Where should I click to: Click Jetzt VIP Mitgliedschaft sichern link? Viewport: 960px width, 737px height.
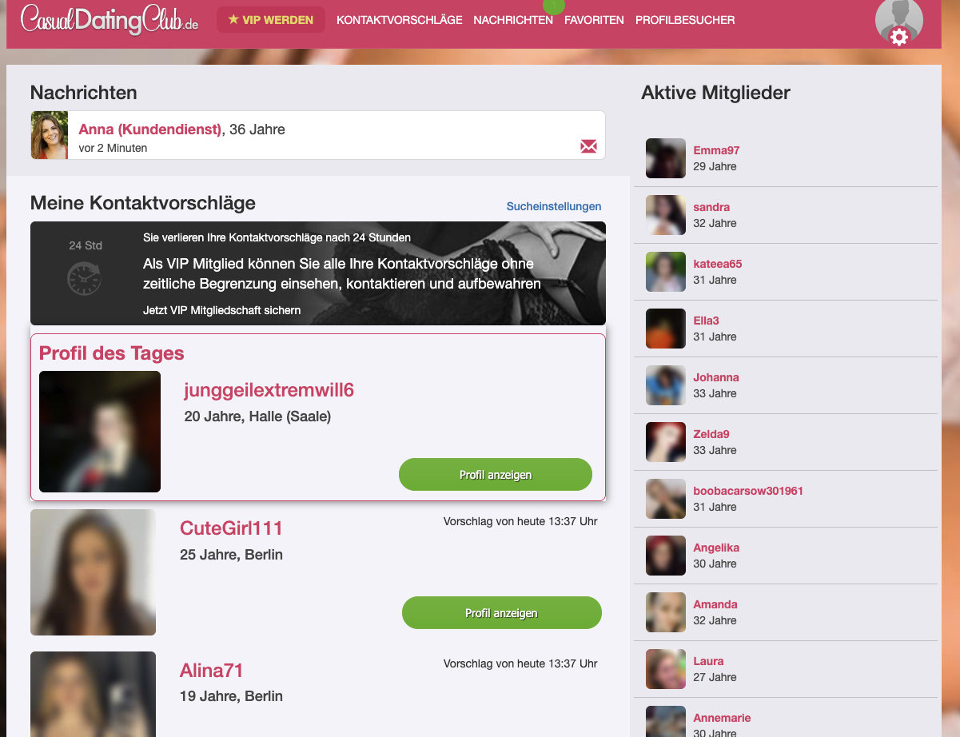[222, 310]
